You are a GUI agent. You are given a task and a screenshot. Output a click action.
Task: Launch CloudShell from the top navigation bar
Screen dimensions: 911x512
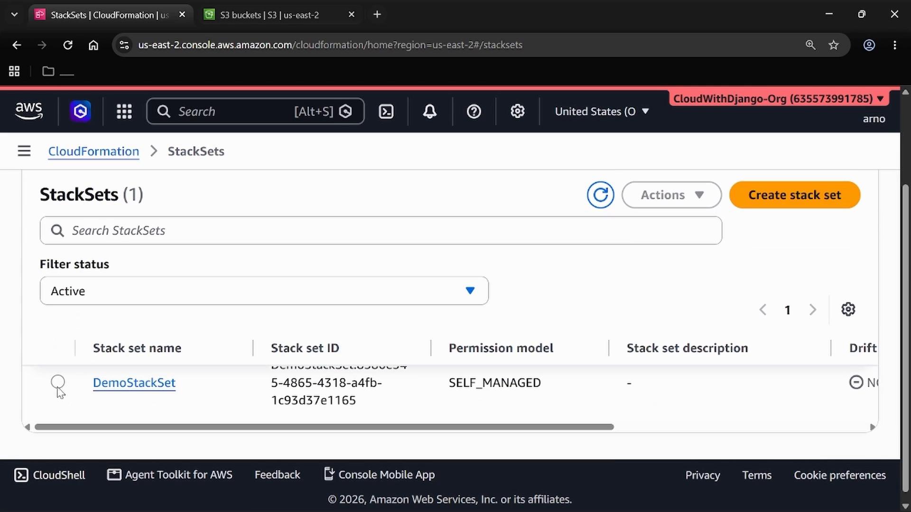(386, 111)
